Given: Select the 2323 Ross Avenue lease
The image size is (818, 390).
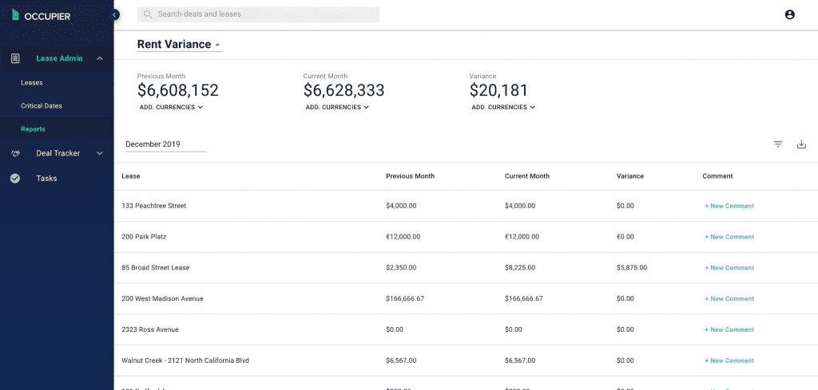Looking at the screenshot, I should pos(150,329).
